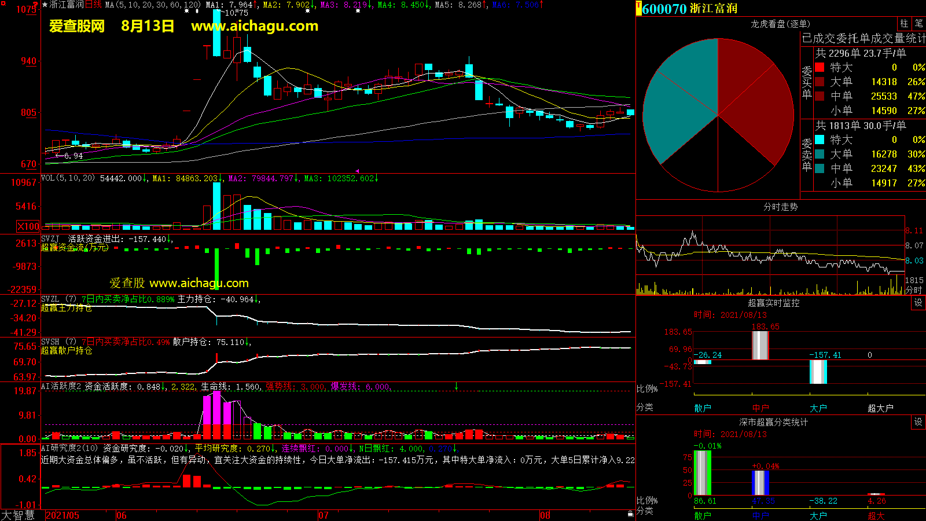Select the 大户 category in 超赢实时监控

(818, 408)
